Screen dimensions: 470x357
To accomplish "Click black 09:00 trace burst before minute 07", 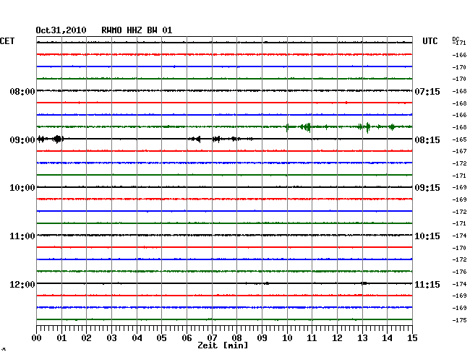I will 195,139.
